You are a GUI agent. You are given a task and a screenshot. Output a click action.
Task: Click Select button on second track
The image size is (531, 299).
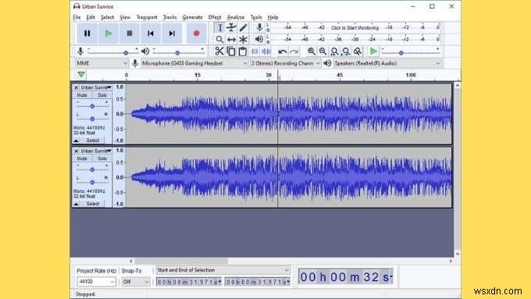coord(92,204)
